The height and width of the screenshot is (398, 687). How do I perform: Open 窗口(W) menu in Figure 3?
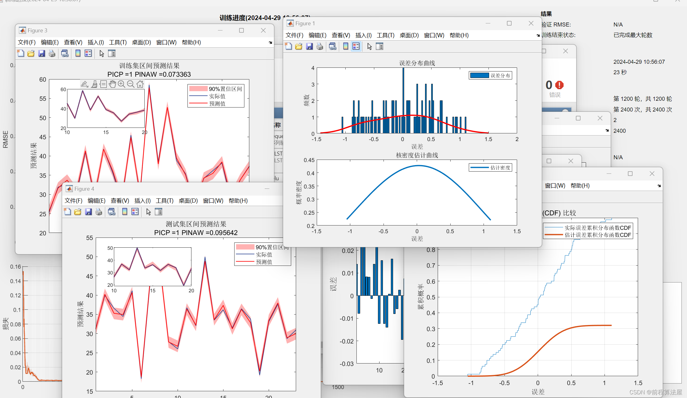click(x=166, y=42)
